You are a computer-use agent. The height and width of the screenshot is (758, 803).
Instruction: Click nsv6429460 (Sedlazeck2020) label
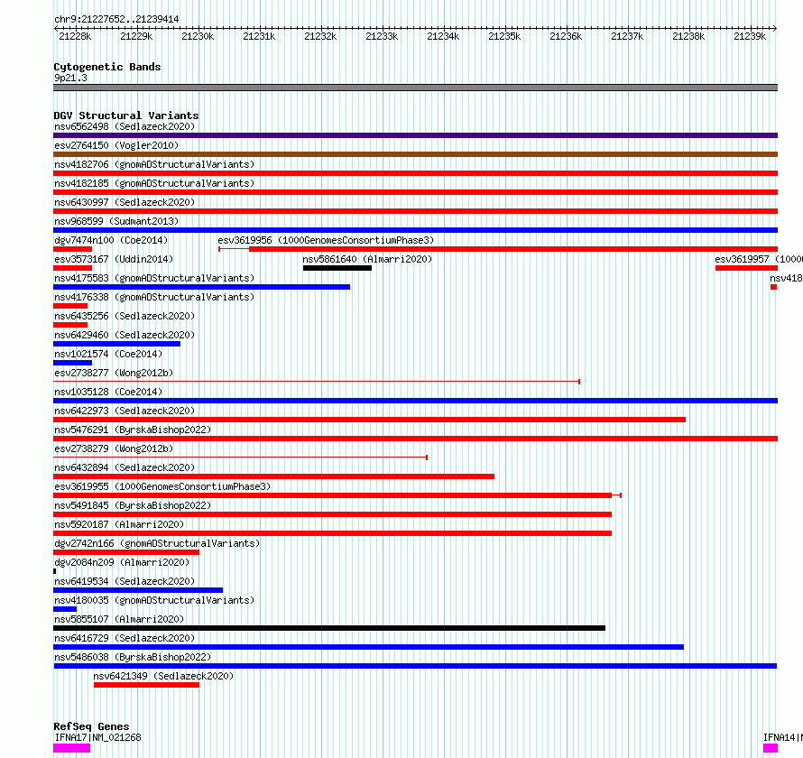tap(125, 335)
